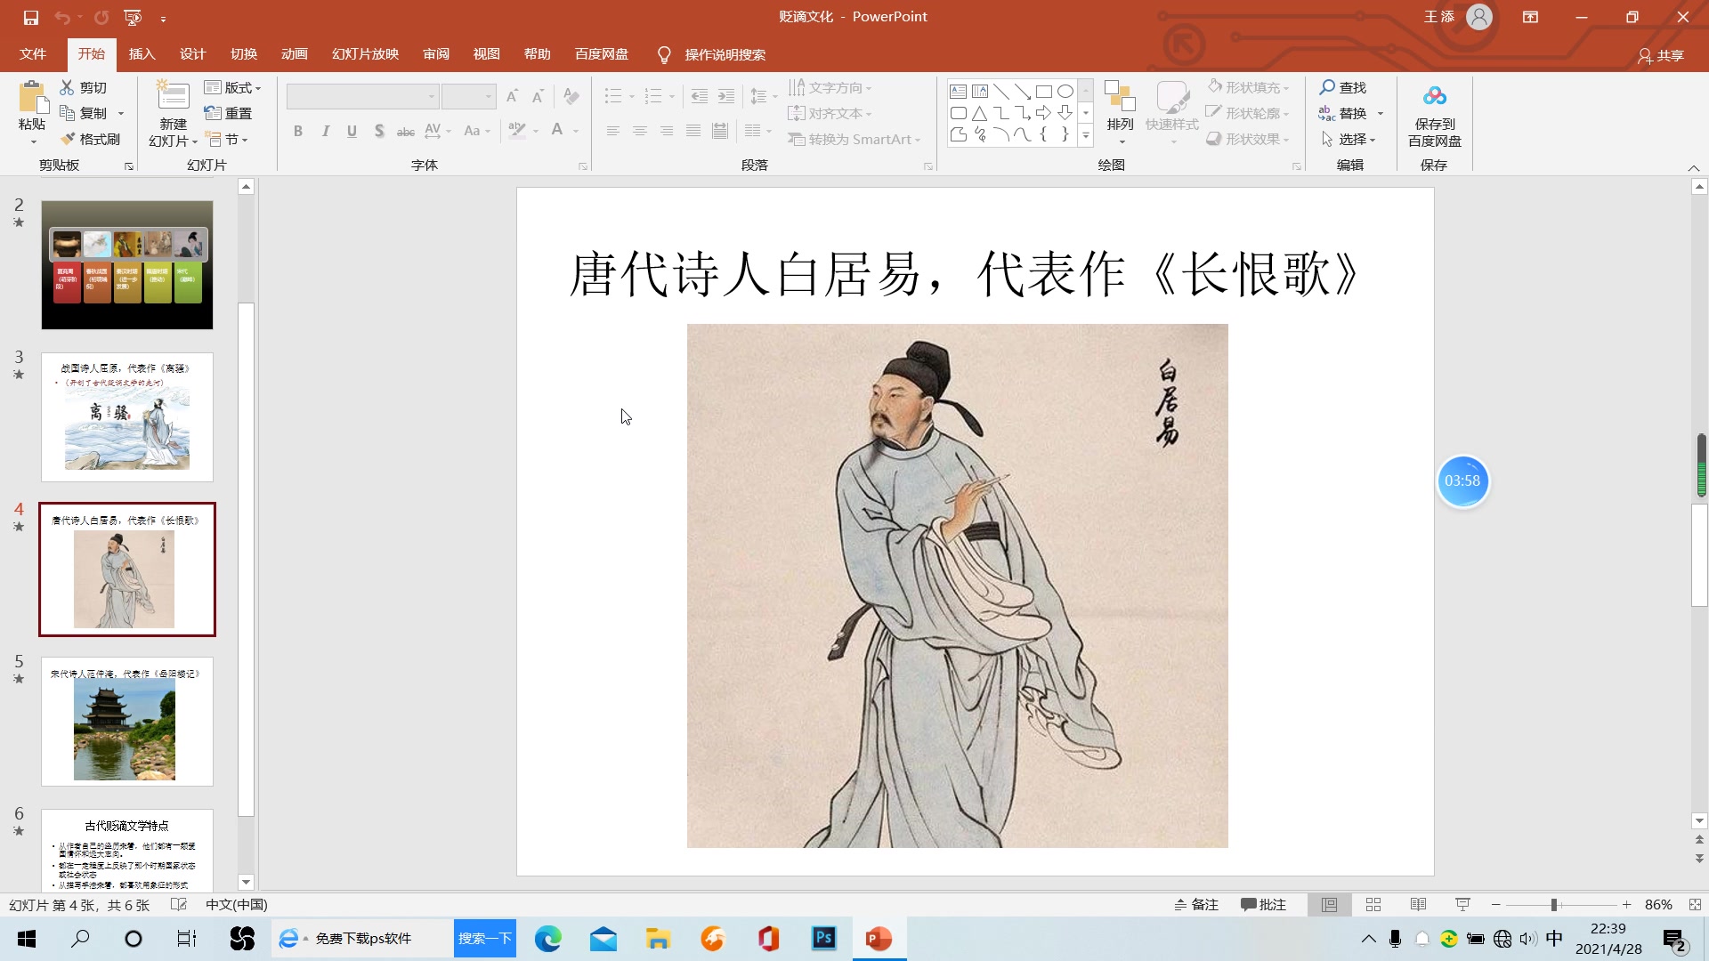The image size is (1709, 961).
Task: Undo the last action
Action: (61, 17)
